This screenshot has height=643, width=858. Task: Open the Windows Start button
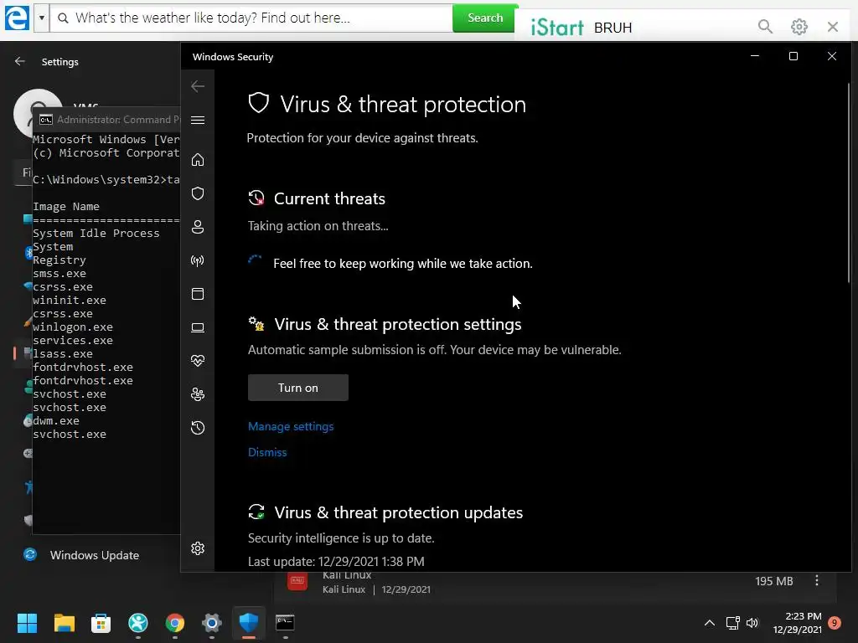27,623
